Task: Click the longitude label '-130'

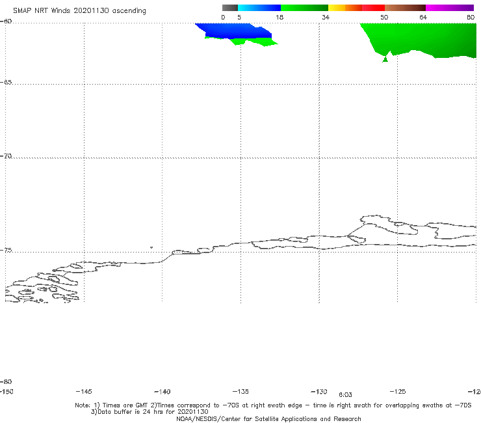Action: tap(319, 392)
